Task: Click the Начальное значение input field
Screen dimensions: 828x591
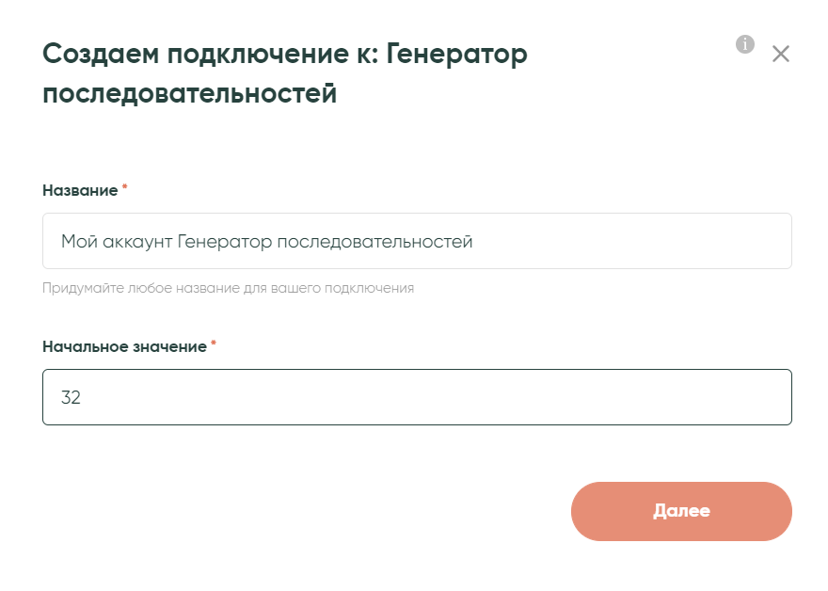Action: tap(417, 397)
